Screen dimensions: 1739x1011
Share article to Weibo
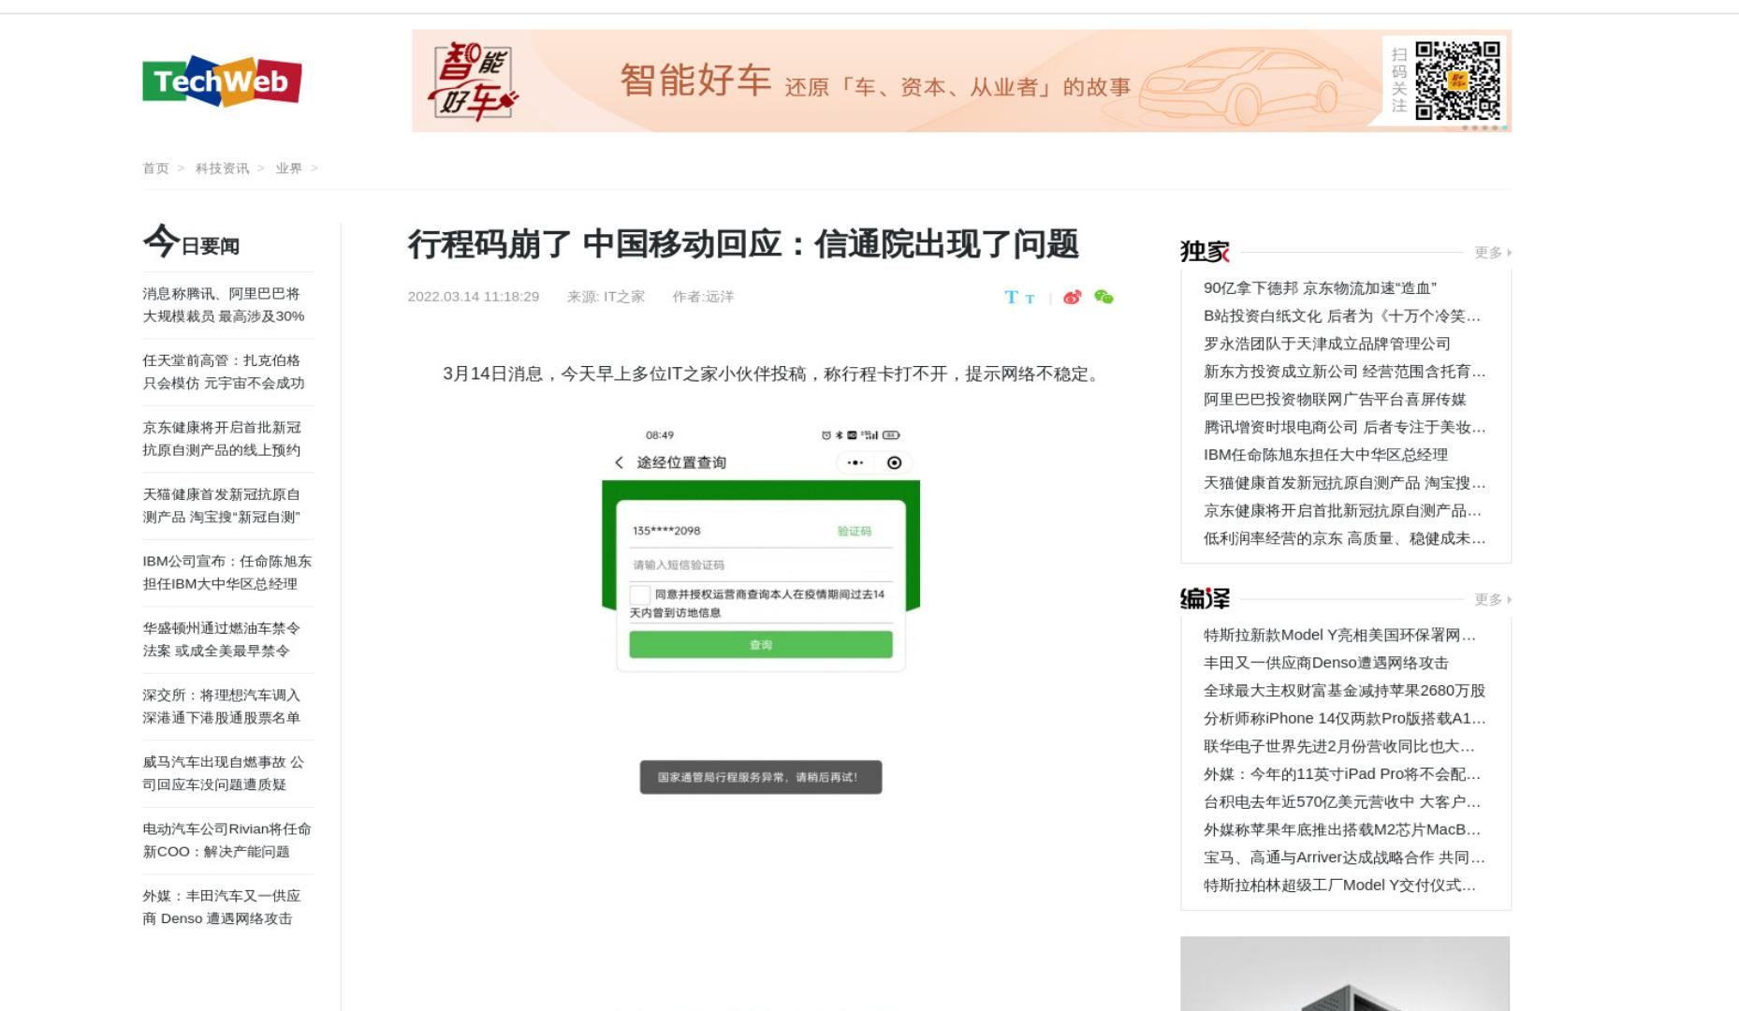1072,297
